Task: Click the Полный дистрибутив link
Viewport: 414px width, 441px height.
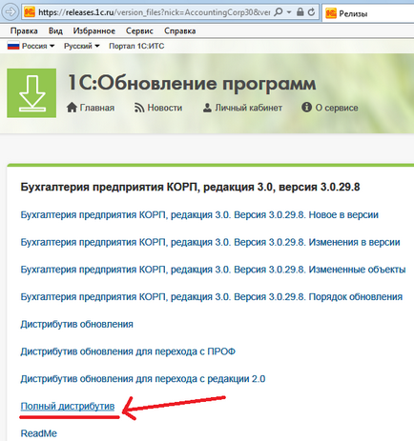Action: 68,406
